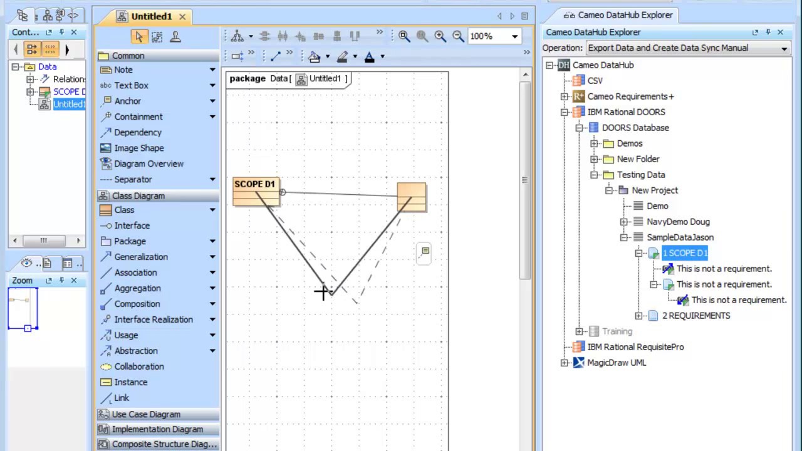Expand the Relations node in Containment tree
This screenshot has width=802, height=451.
(x=30, y=79)
